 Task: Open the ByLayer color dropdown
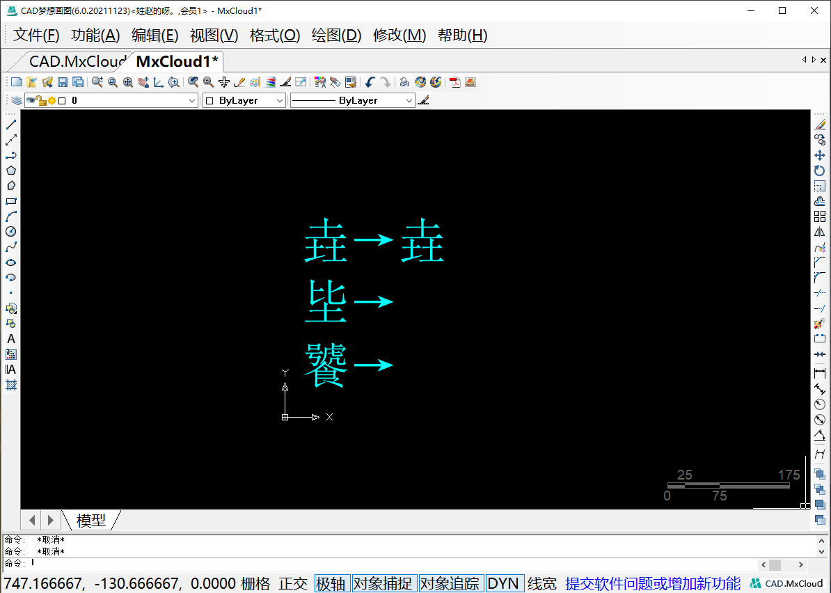pyautogui.click(x=280, y=100)
